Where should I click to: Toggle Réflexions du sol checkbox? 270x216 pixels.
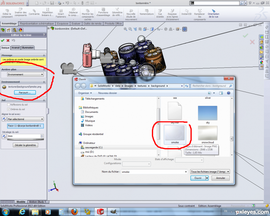(x=8, y=104)
